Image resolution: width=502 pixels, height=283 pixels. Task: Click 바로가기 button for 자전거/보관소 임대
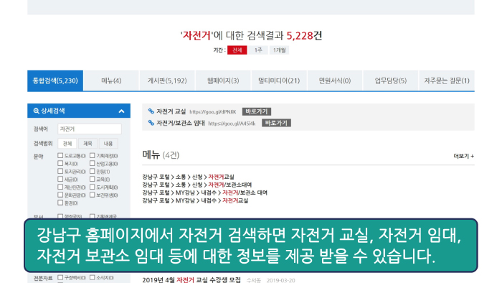276,123
